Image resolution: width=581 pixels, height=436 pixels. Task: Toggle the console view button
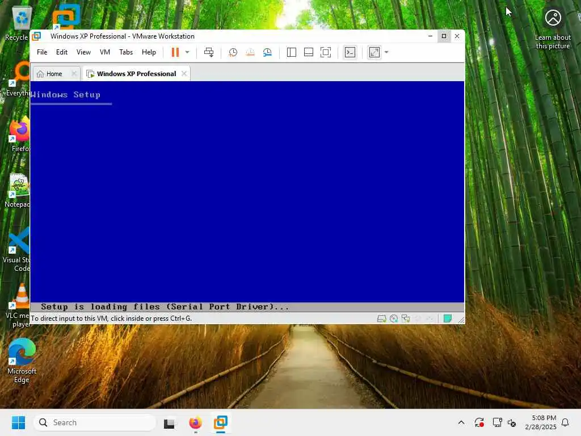point(350,52)
